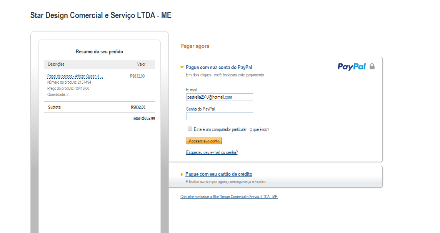Click the Star Design Comercial e Serviço title
The width and height of the screenshot is (440, 233).
(101, 15)
